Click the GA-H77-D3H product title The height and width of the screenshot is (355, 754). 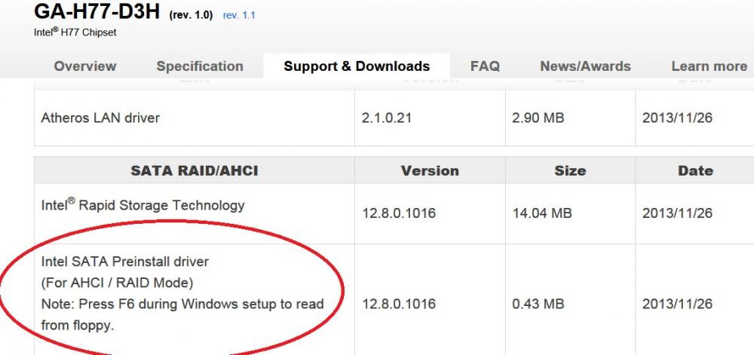97,11
